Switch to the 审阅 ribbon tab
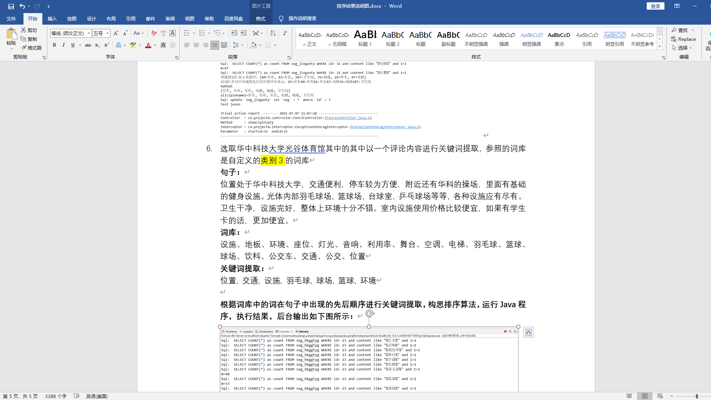711x400 pixels. point(170,18)
